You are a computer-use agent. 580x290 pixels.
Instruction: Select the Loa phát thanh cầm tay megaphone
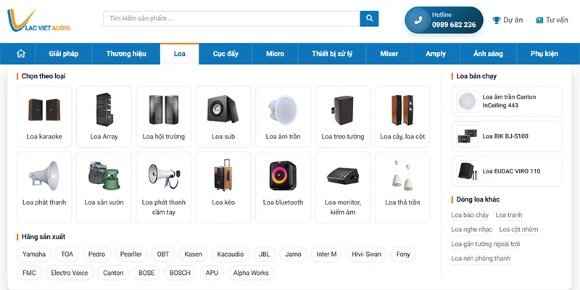[x=164, y=187]
